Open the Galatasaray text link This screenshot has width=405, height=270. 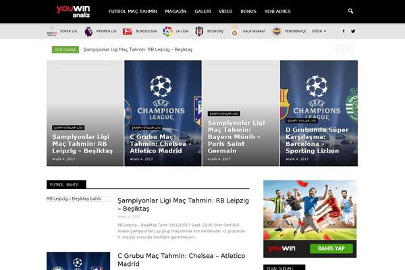click(254, 31)
